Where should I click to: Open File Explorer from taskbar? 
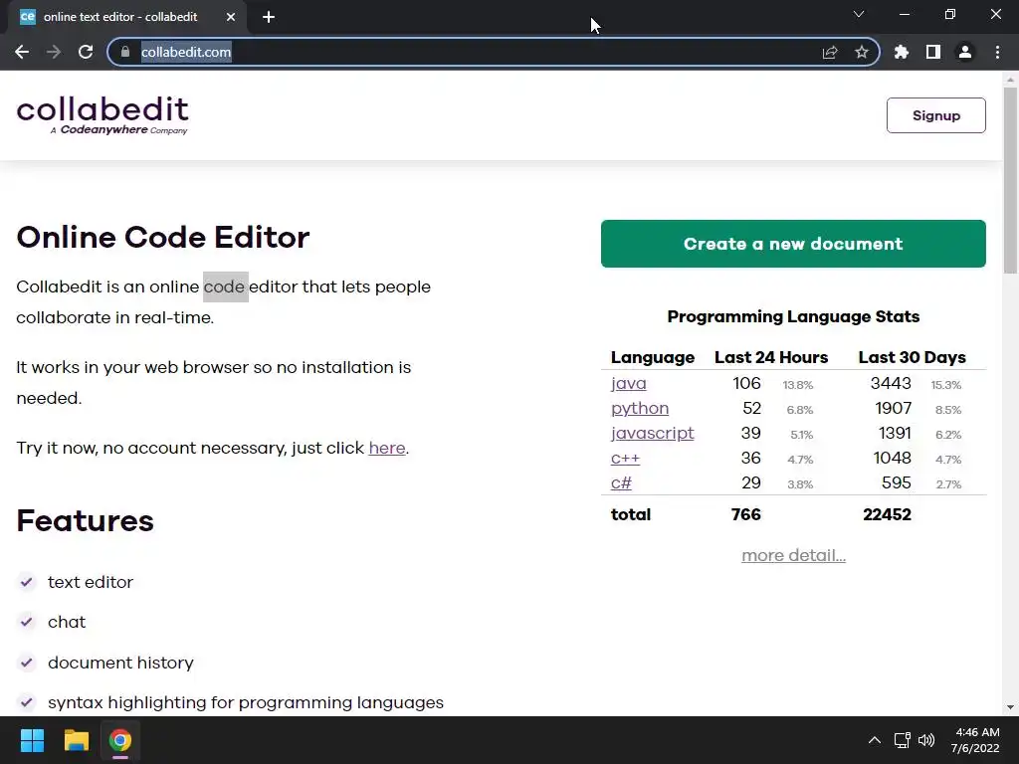pos(76,740)
